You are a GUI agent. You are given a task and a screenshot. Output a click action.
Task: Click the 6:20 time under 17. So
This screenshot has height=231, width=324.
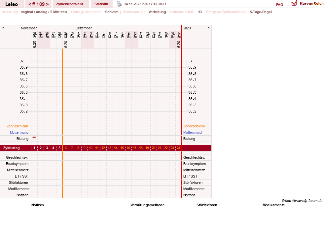tap(179, 44)
